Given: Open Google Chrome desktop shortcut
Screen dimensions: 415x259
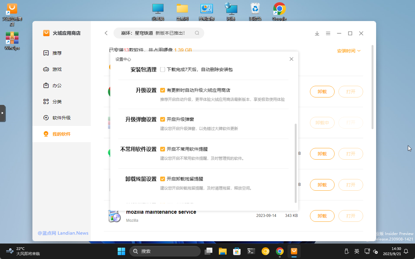Looking at the screenshot, I should [x=279, y=12].
